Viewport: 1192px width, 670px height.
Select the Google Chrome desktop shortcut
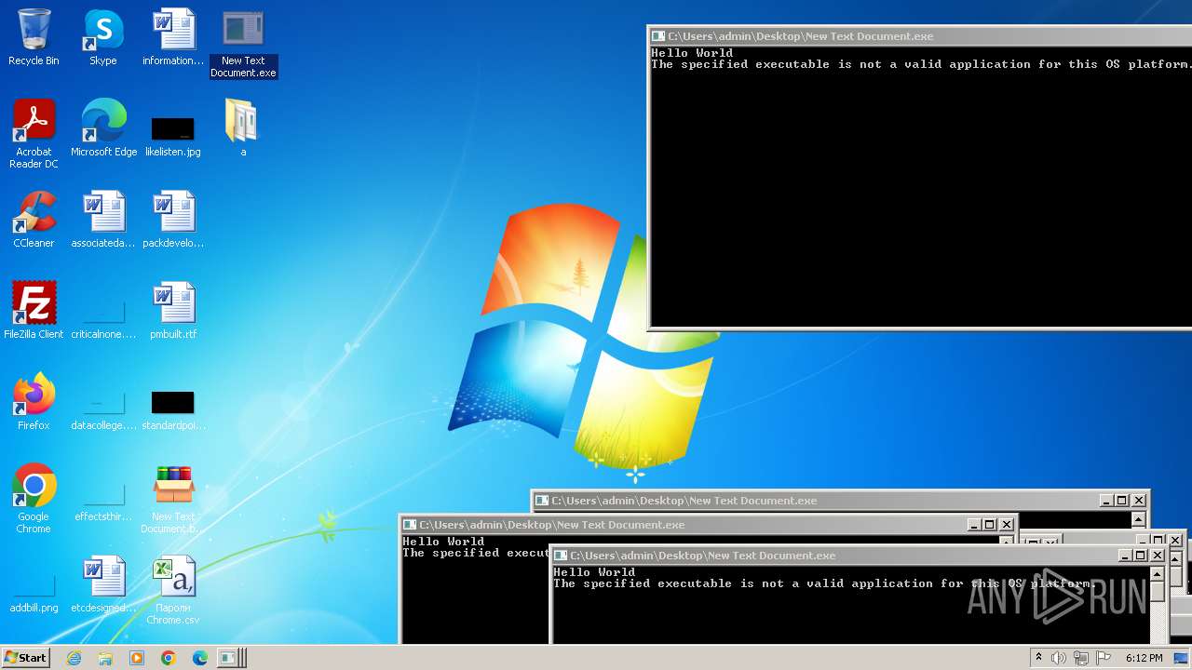[x=34, y=499]
